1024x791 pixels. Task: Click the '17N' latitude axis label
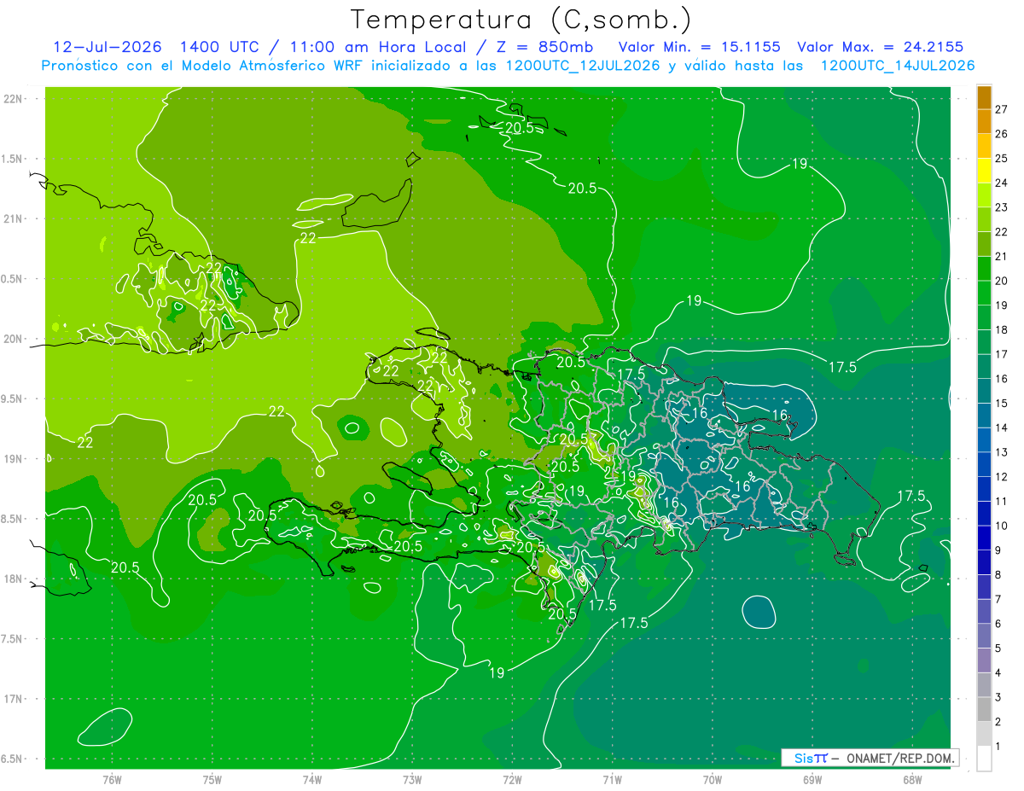click(x=12, y=699)
